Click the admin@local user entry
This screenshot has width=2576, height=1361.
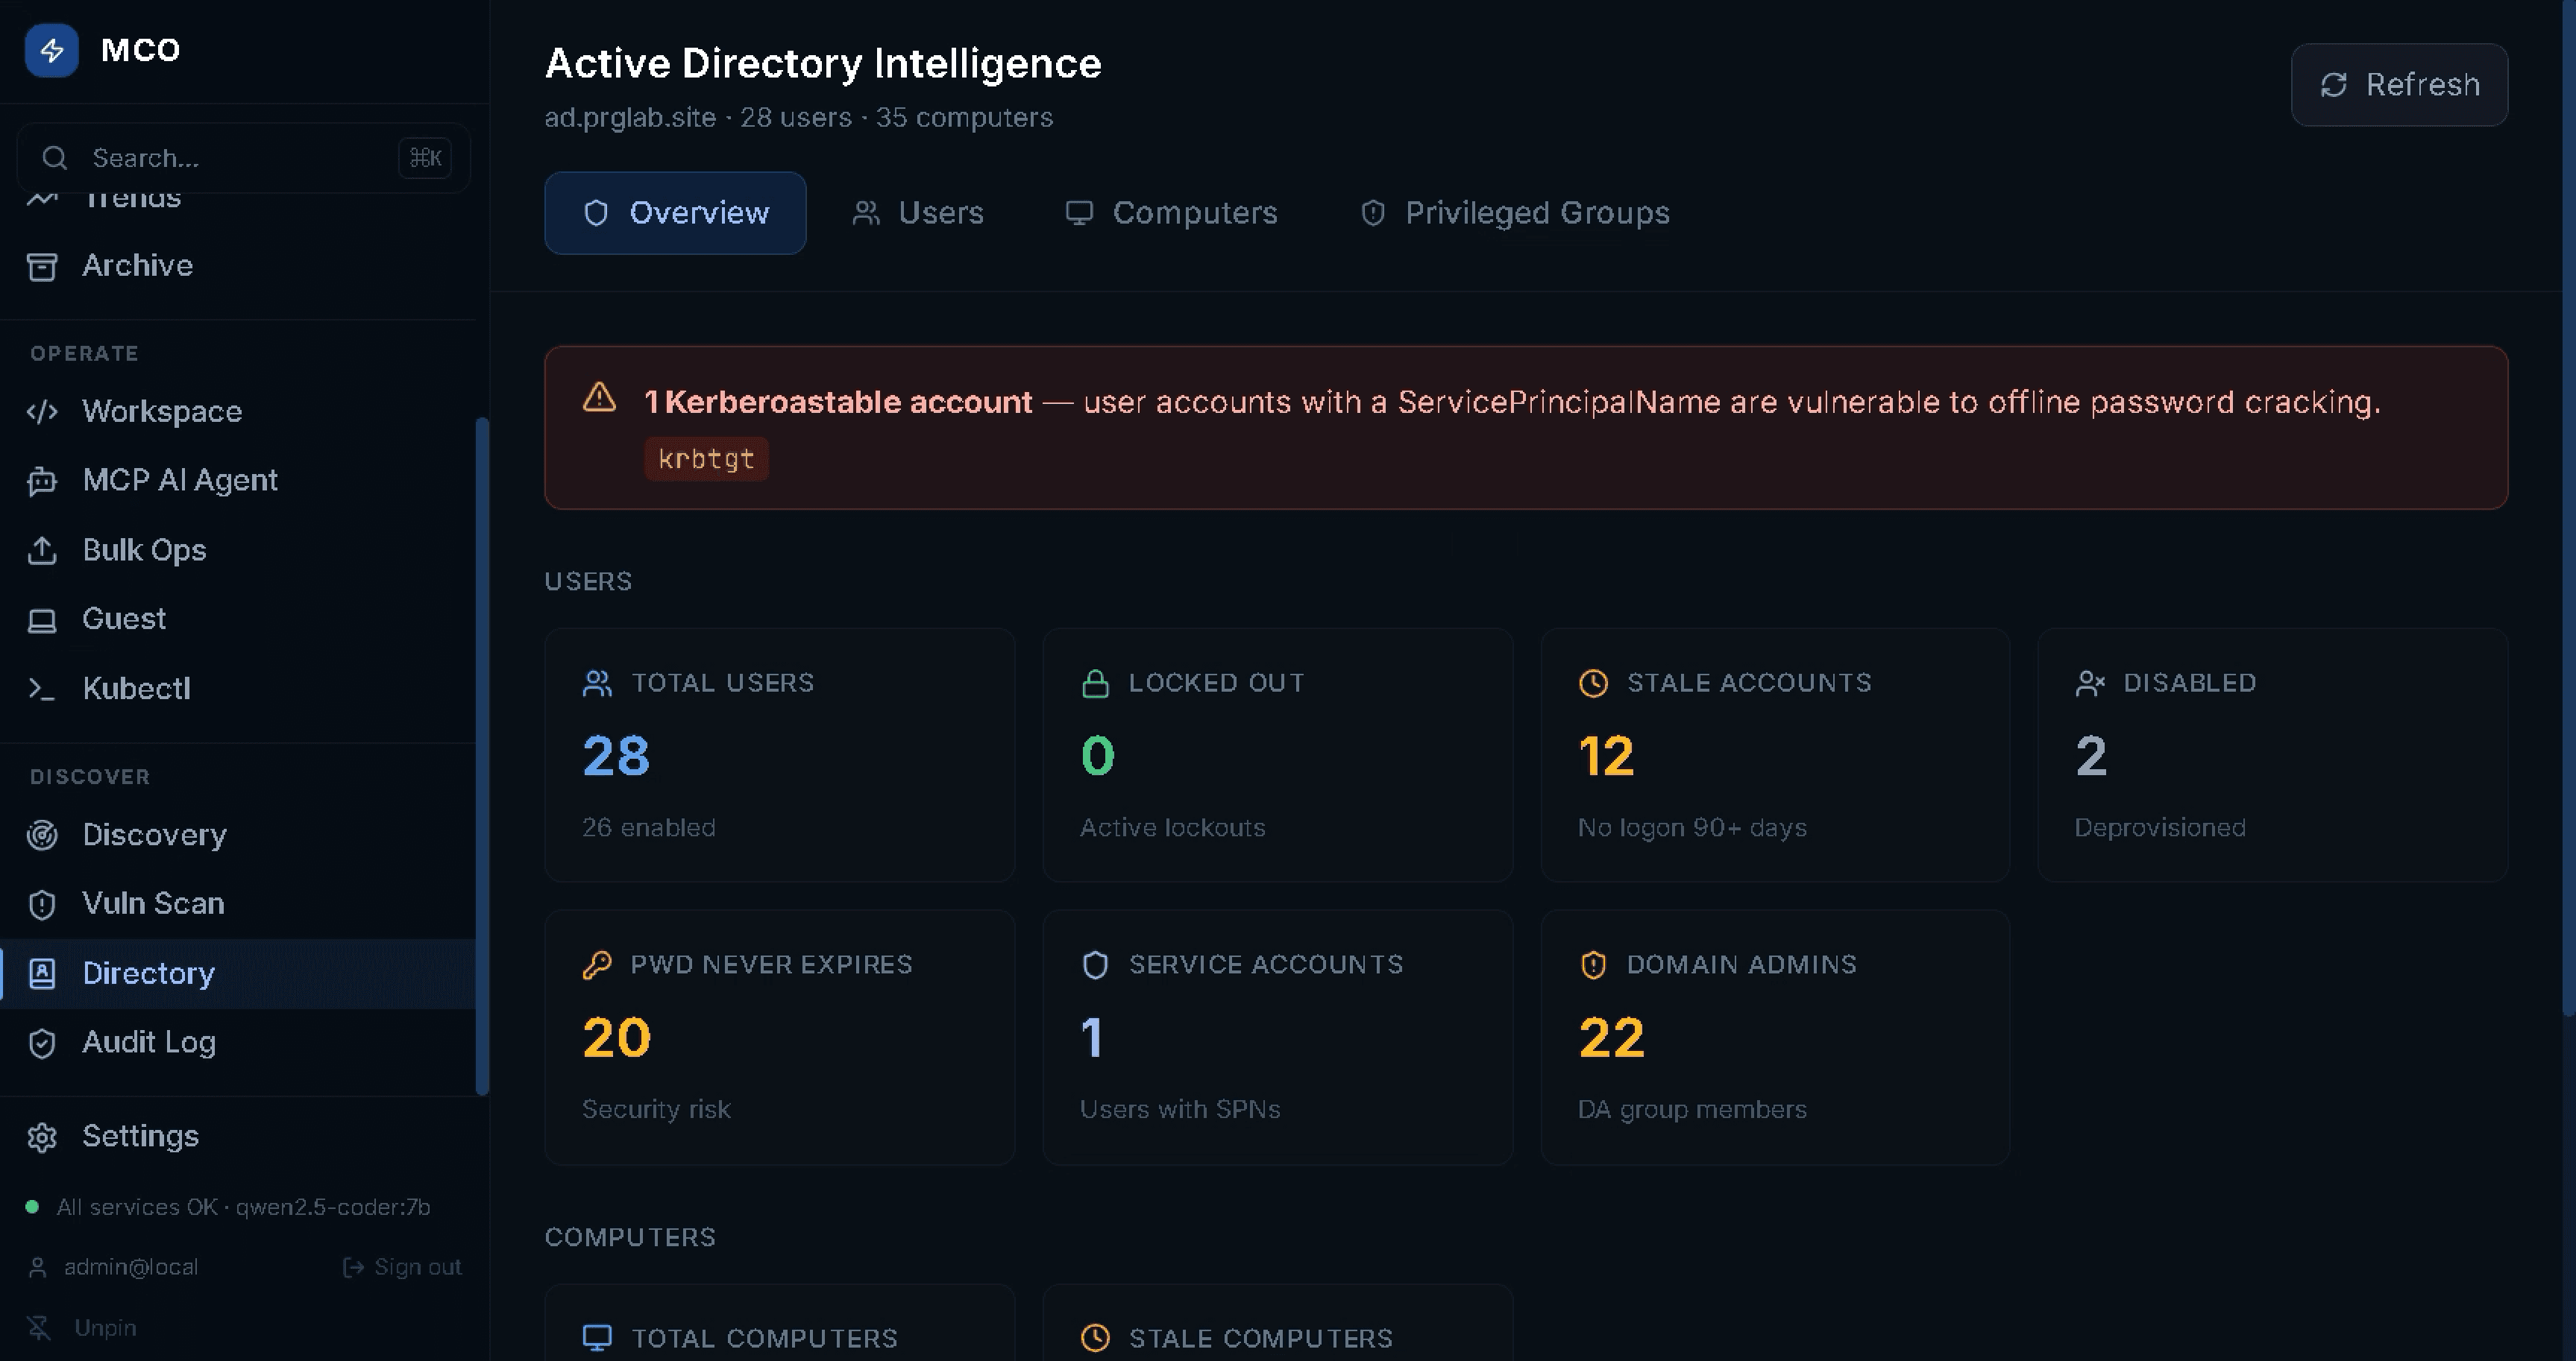(x=114, y=1268)
